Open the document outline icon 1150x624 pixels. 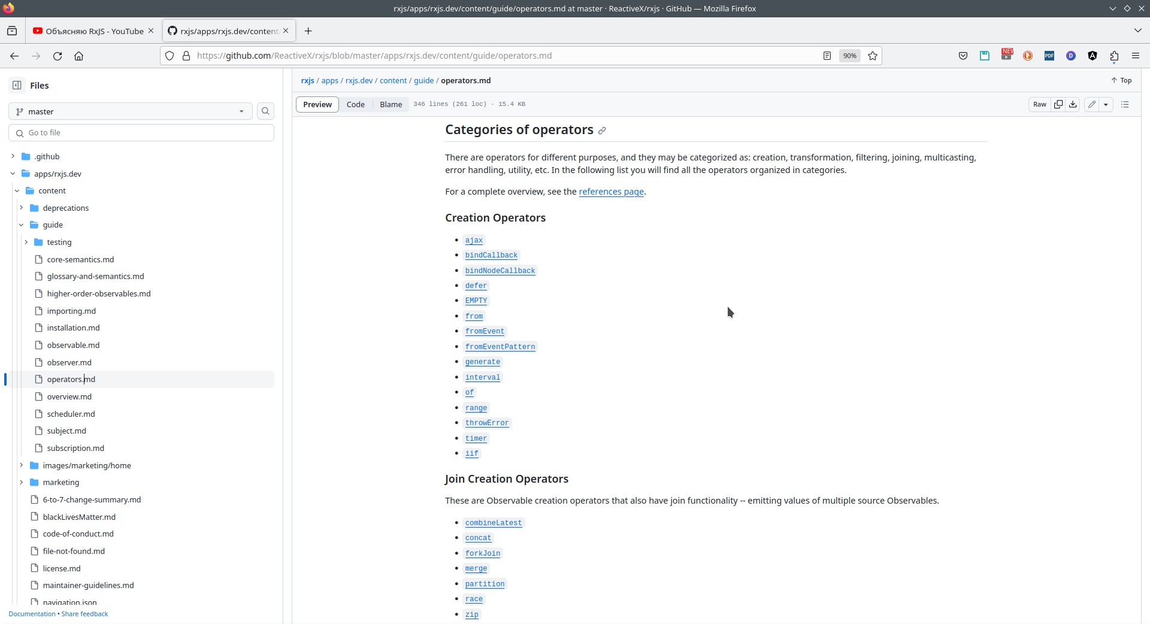(1125, 104)
